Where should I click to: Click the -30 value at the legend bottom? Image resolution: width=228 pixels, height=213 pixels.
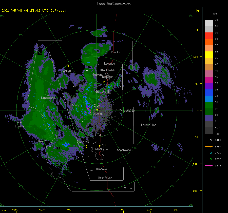(217, 134)
